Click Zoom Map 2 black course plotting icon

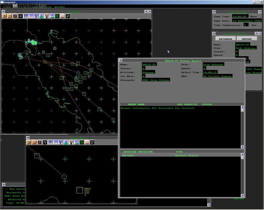pyautogui.click(x=45, y=142)
